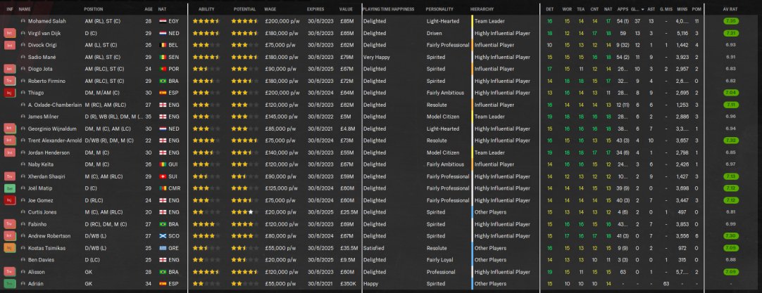
Task: Click Ben Davies's 'Fairly Loyal' personality cell
Action: click(439, 260)
